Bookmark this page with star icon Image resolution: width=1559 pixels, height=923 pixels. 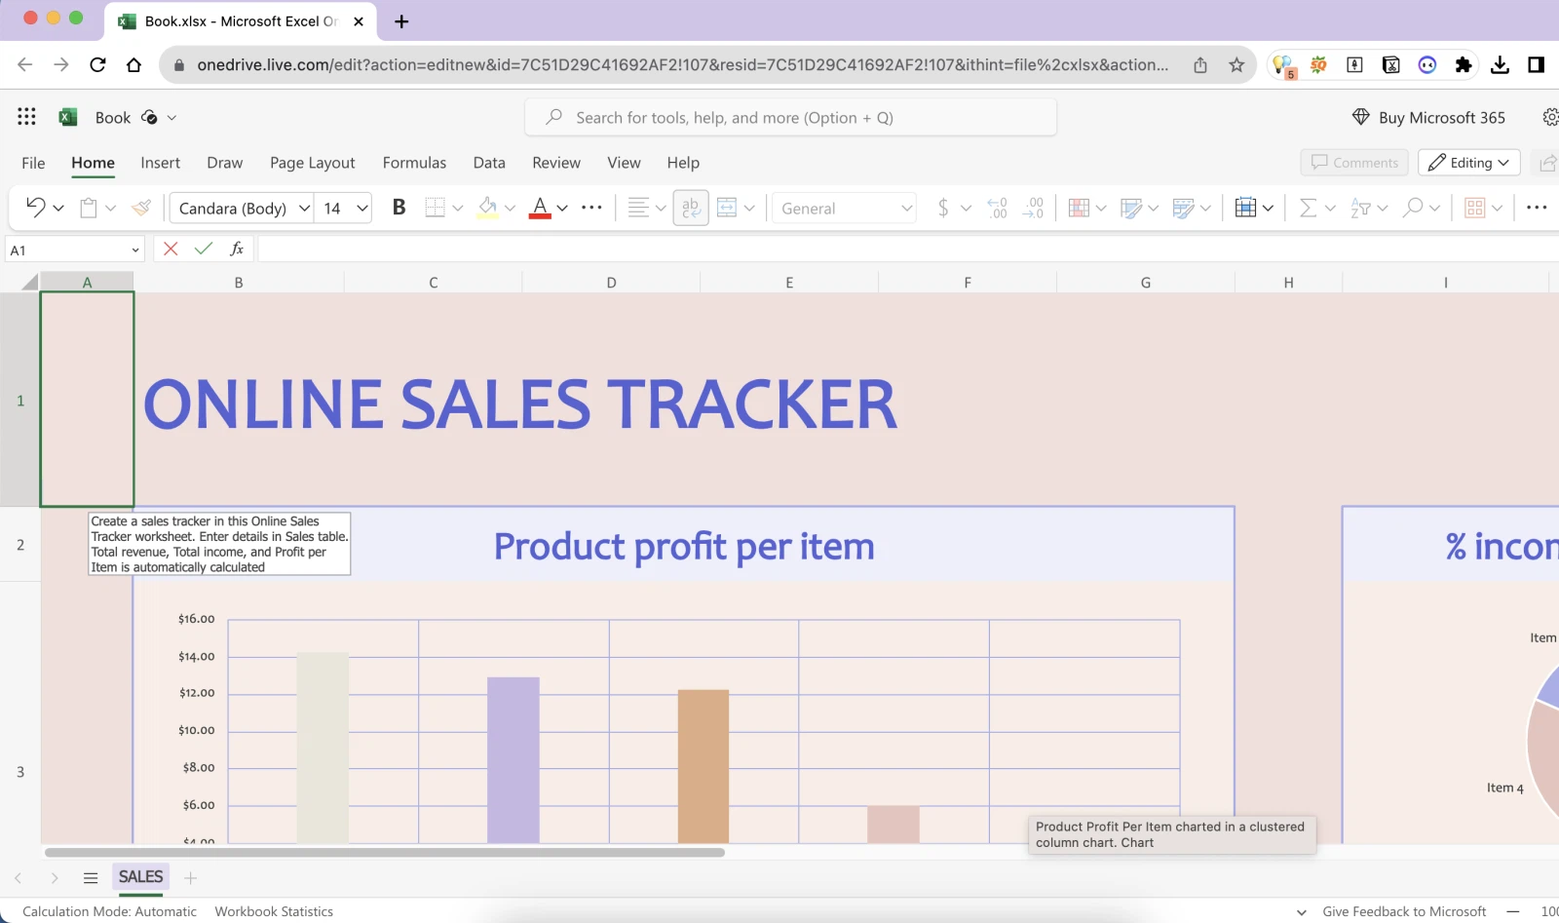1236,64
